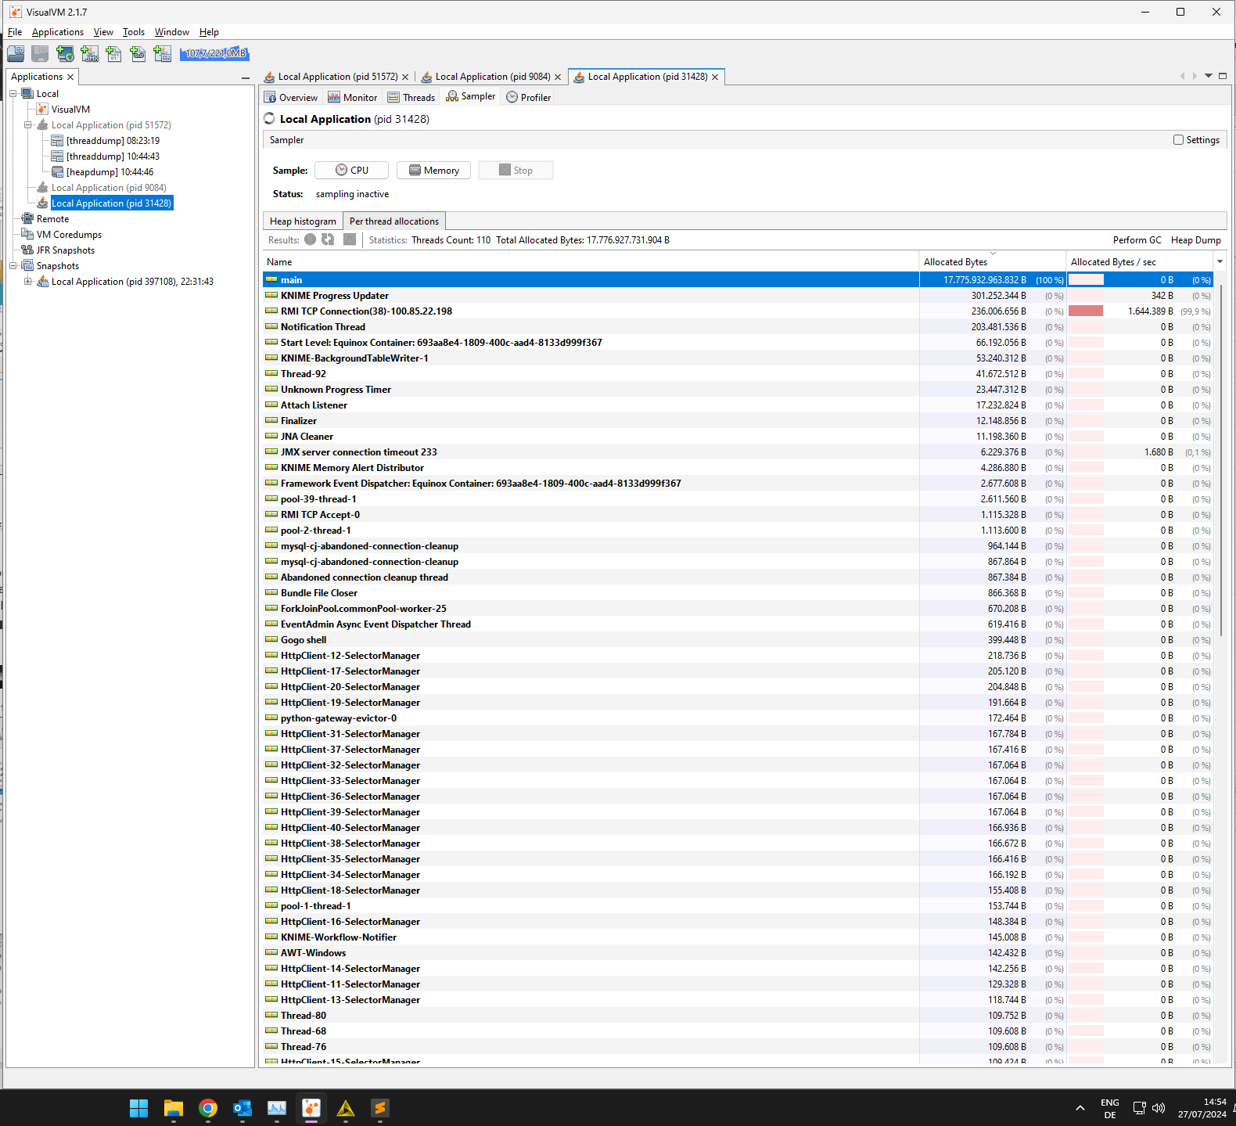Close the pid 51572 document tab
The height and width of the screenshot is (1126, 1236).
click(405, 77)
